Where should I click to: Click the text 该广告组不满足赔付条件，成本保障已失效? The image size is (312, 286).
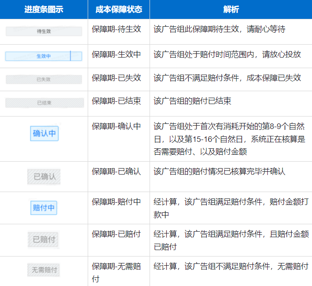click(x=227, y=78)
